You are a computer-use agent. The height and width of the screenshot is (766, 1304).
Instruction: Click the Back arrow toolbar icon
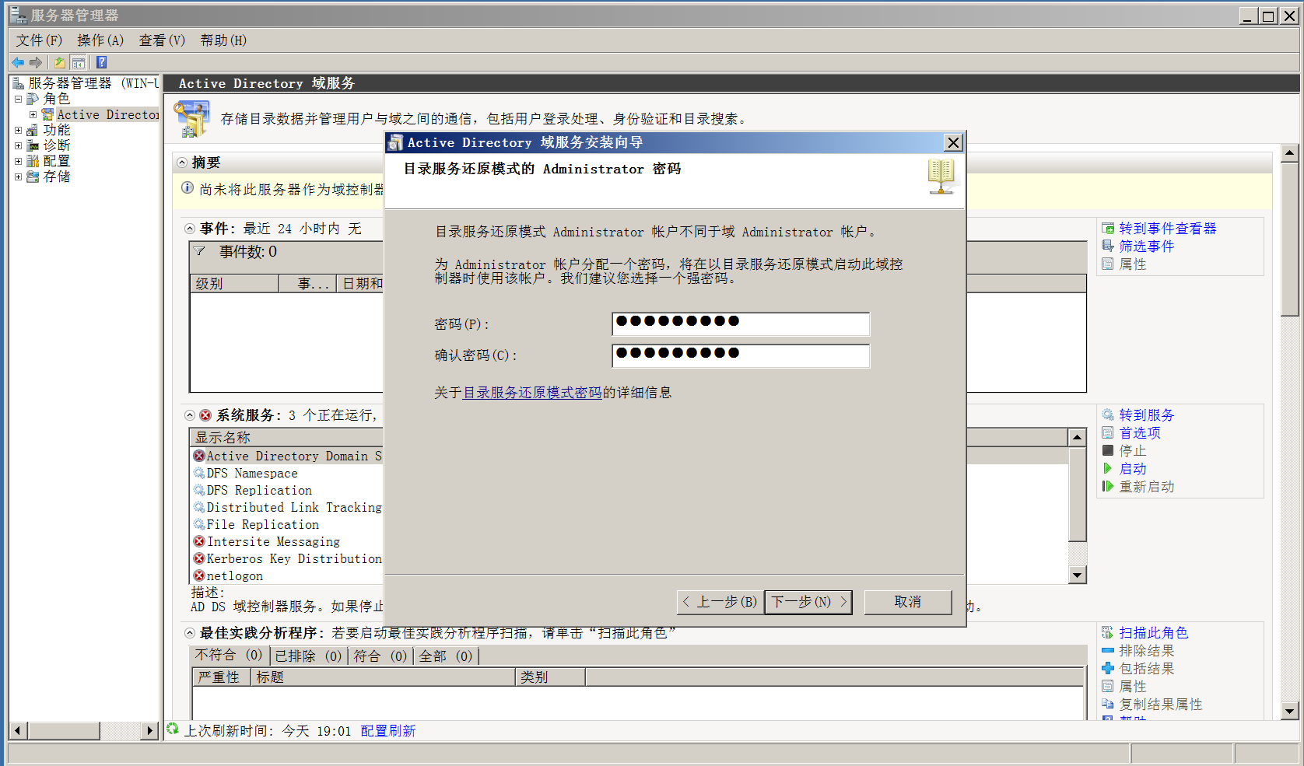(x=18, y=62)
